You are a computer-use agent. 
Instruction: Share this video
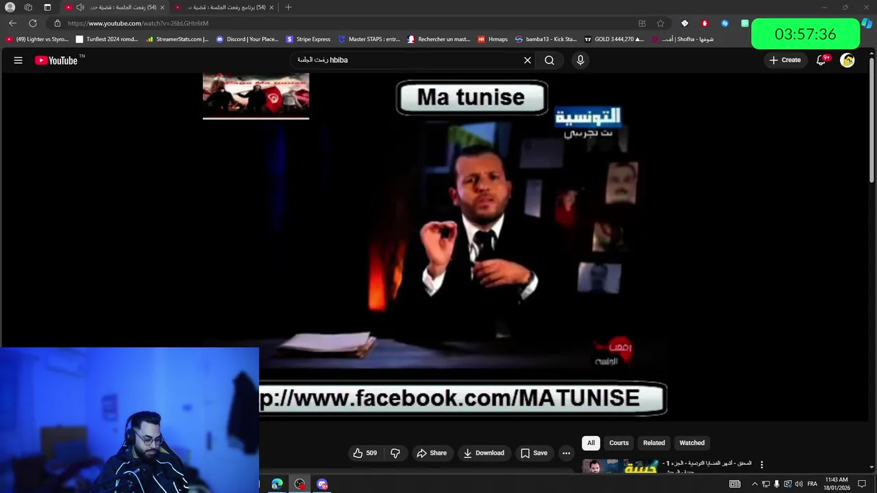[x=432, y=453]
